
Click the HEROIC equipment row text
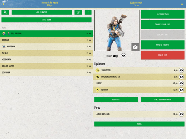click(99, 83)
